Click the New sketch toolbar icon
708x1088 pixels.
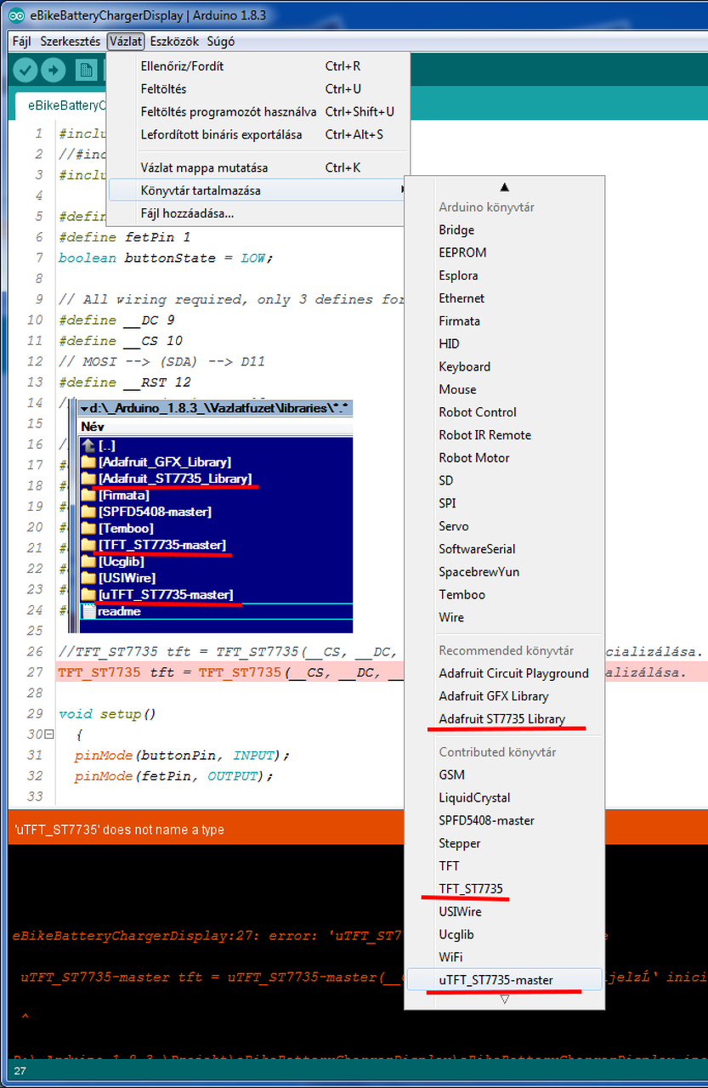point(85,71)
